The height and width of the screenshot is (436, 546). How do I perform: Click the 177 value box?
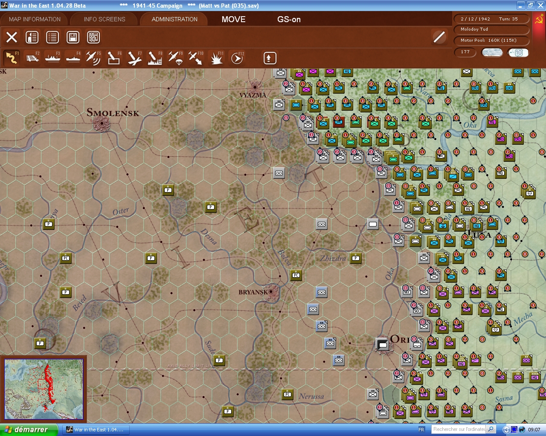click(465, 52)
